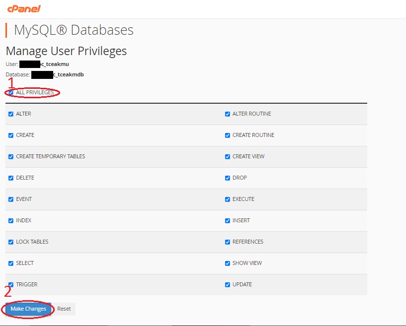Viewport: 406px width, 326px height.
Task: Toggle the EXECUTE privilege checkbox
Action: [x=227, y=199]
